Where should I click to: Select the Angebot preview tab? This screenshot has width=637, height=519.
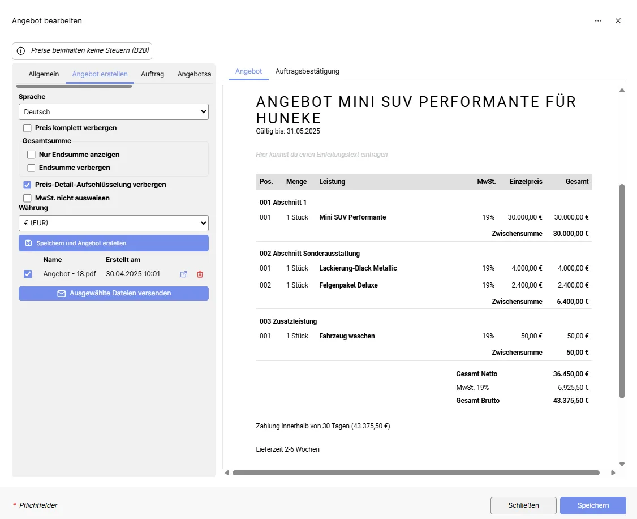pos(248,71)
